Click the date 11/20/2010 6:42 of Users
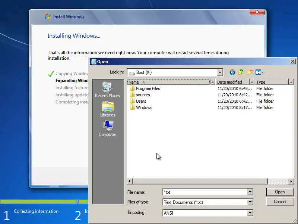Viewport: 298px width, 224px height. (235, 101)
